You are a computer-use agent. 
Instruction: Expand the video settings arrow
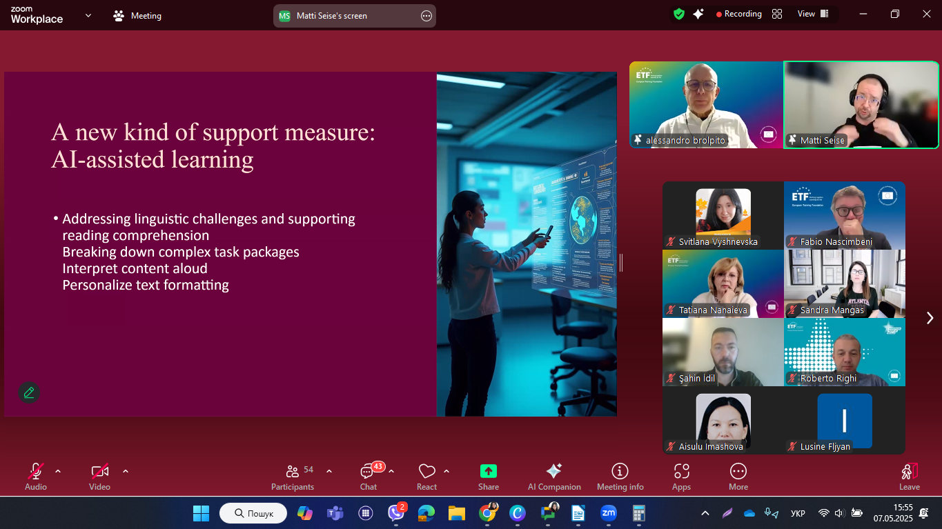point(126,471)
